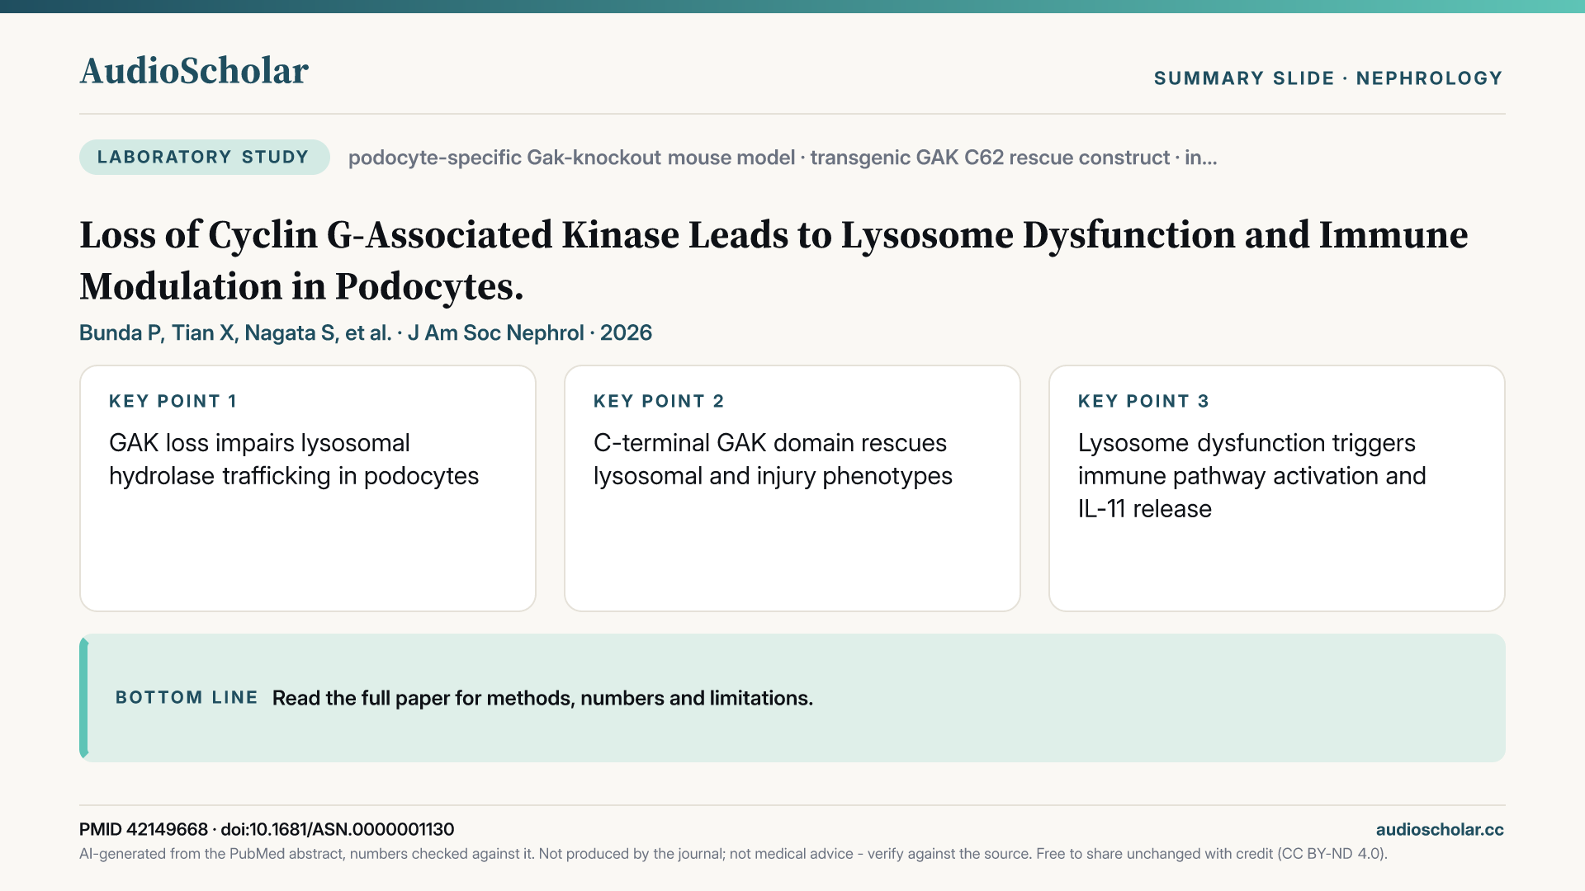1585x891 pixels.
Task: Click the Key Point 1 heading
Action: pyautogui.click(x=173, y=401)
